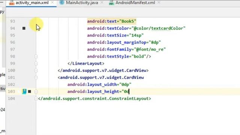Click the layout_marginTop "8dp" value
This screenshot has width=240, height=135.
pos(155,42)
